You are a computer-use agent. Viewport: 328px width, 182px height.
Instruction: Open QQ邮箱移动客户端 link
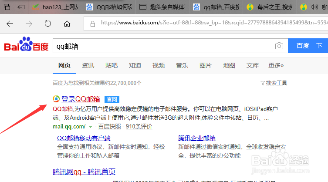84,138
